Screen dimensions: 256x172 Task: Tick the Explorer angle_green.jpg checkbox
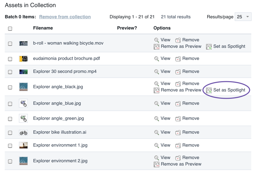point(10,119)
